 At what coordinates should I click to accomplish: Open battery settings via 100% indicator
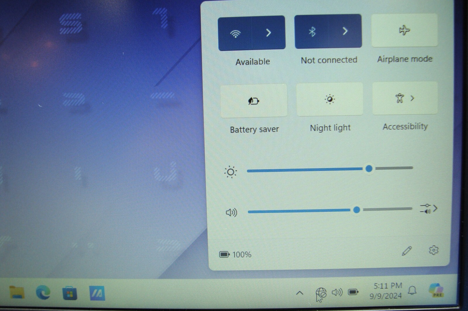click(x=235, y=254)
